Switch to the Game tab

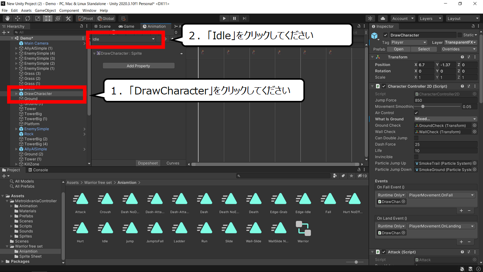click(126, 26)
